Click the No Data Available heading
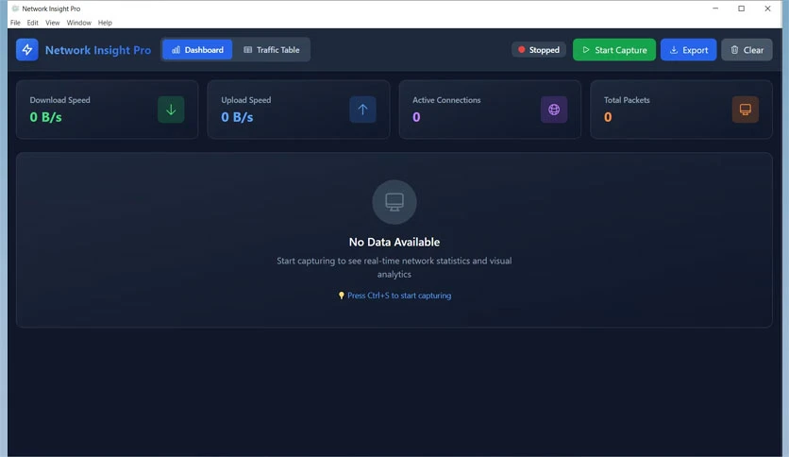 (x=394, y=242)
